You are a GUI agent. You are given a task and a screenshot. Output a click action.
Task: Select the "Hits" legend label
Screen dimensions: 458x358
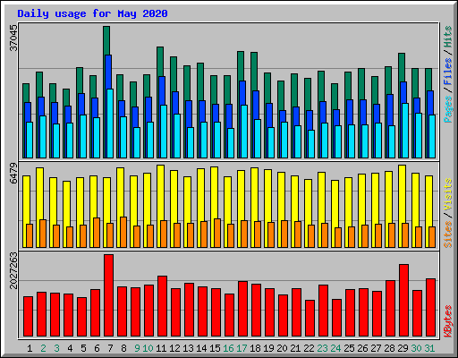[x=448, y=37]
